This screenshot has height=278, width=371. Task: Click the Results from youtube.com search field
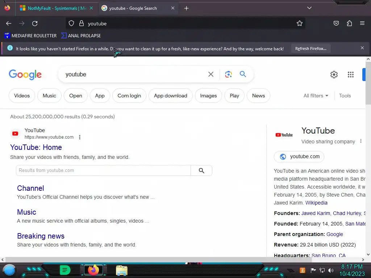103,170
